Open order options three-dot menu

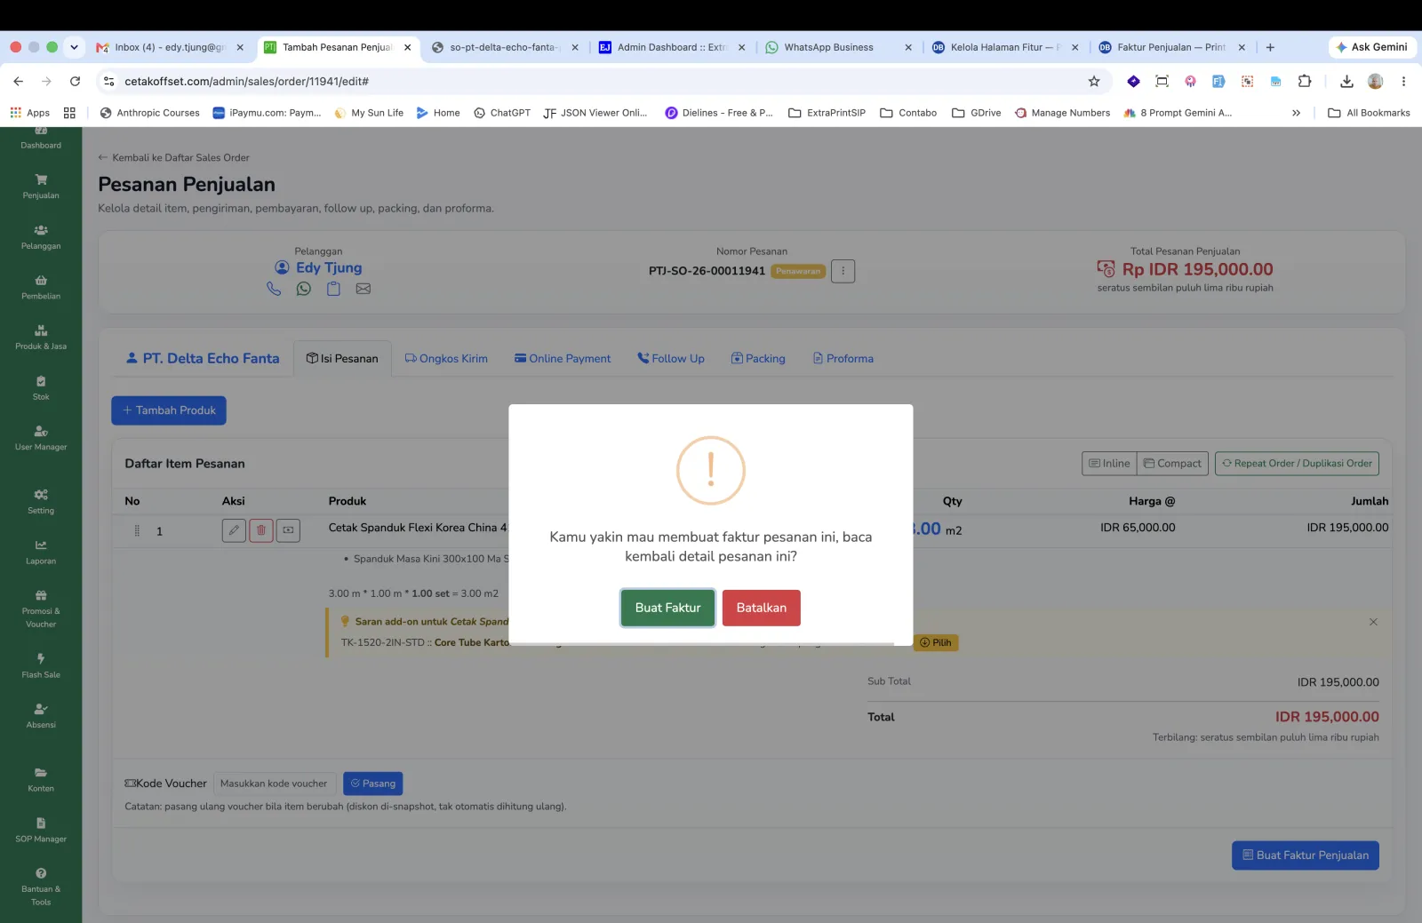coord(843,271)
